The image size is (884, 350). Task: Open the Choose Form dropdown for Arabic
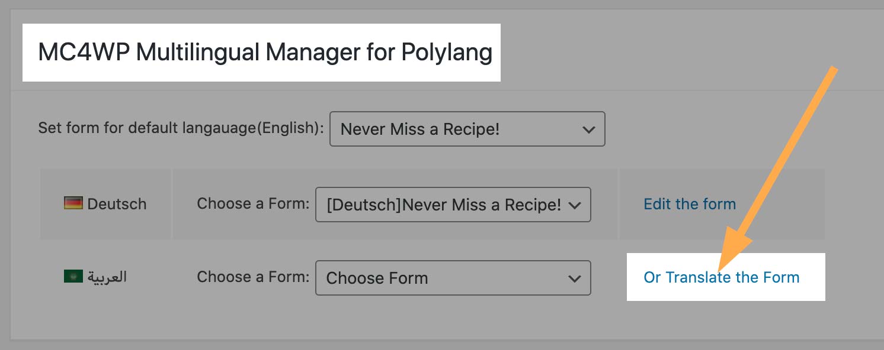point(454,278)
